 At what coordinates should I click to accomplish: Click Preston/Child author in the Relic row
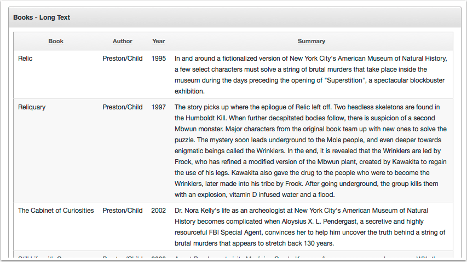pos(123,59)
